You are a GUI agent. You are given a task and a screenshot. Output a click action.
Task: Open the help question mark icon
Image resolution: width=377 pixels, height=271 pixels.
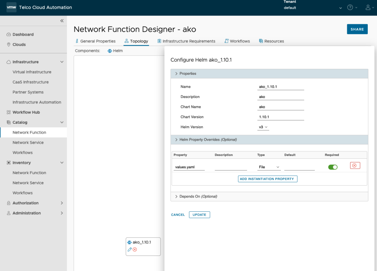coord(350,7)
